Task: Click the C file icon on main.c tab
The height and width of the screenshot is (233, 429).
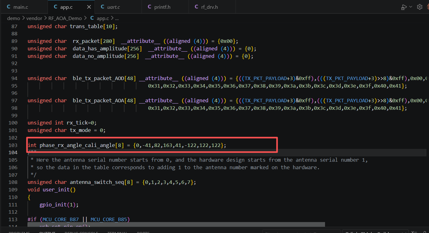Action: tap(8, 7)
